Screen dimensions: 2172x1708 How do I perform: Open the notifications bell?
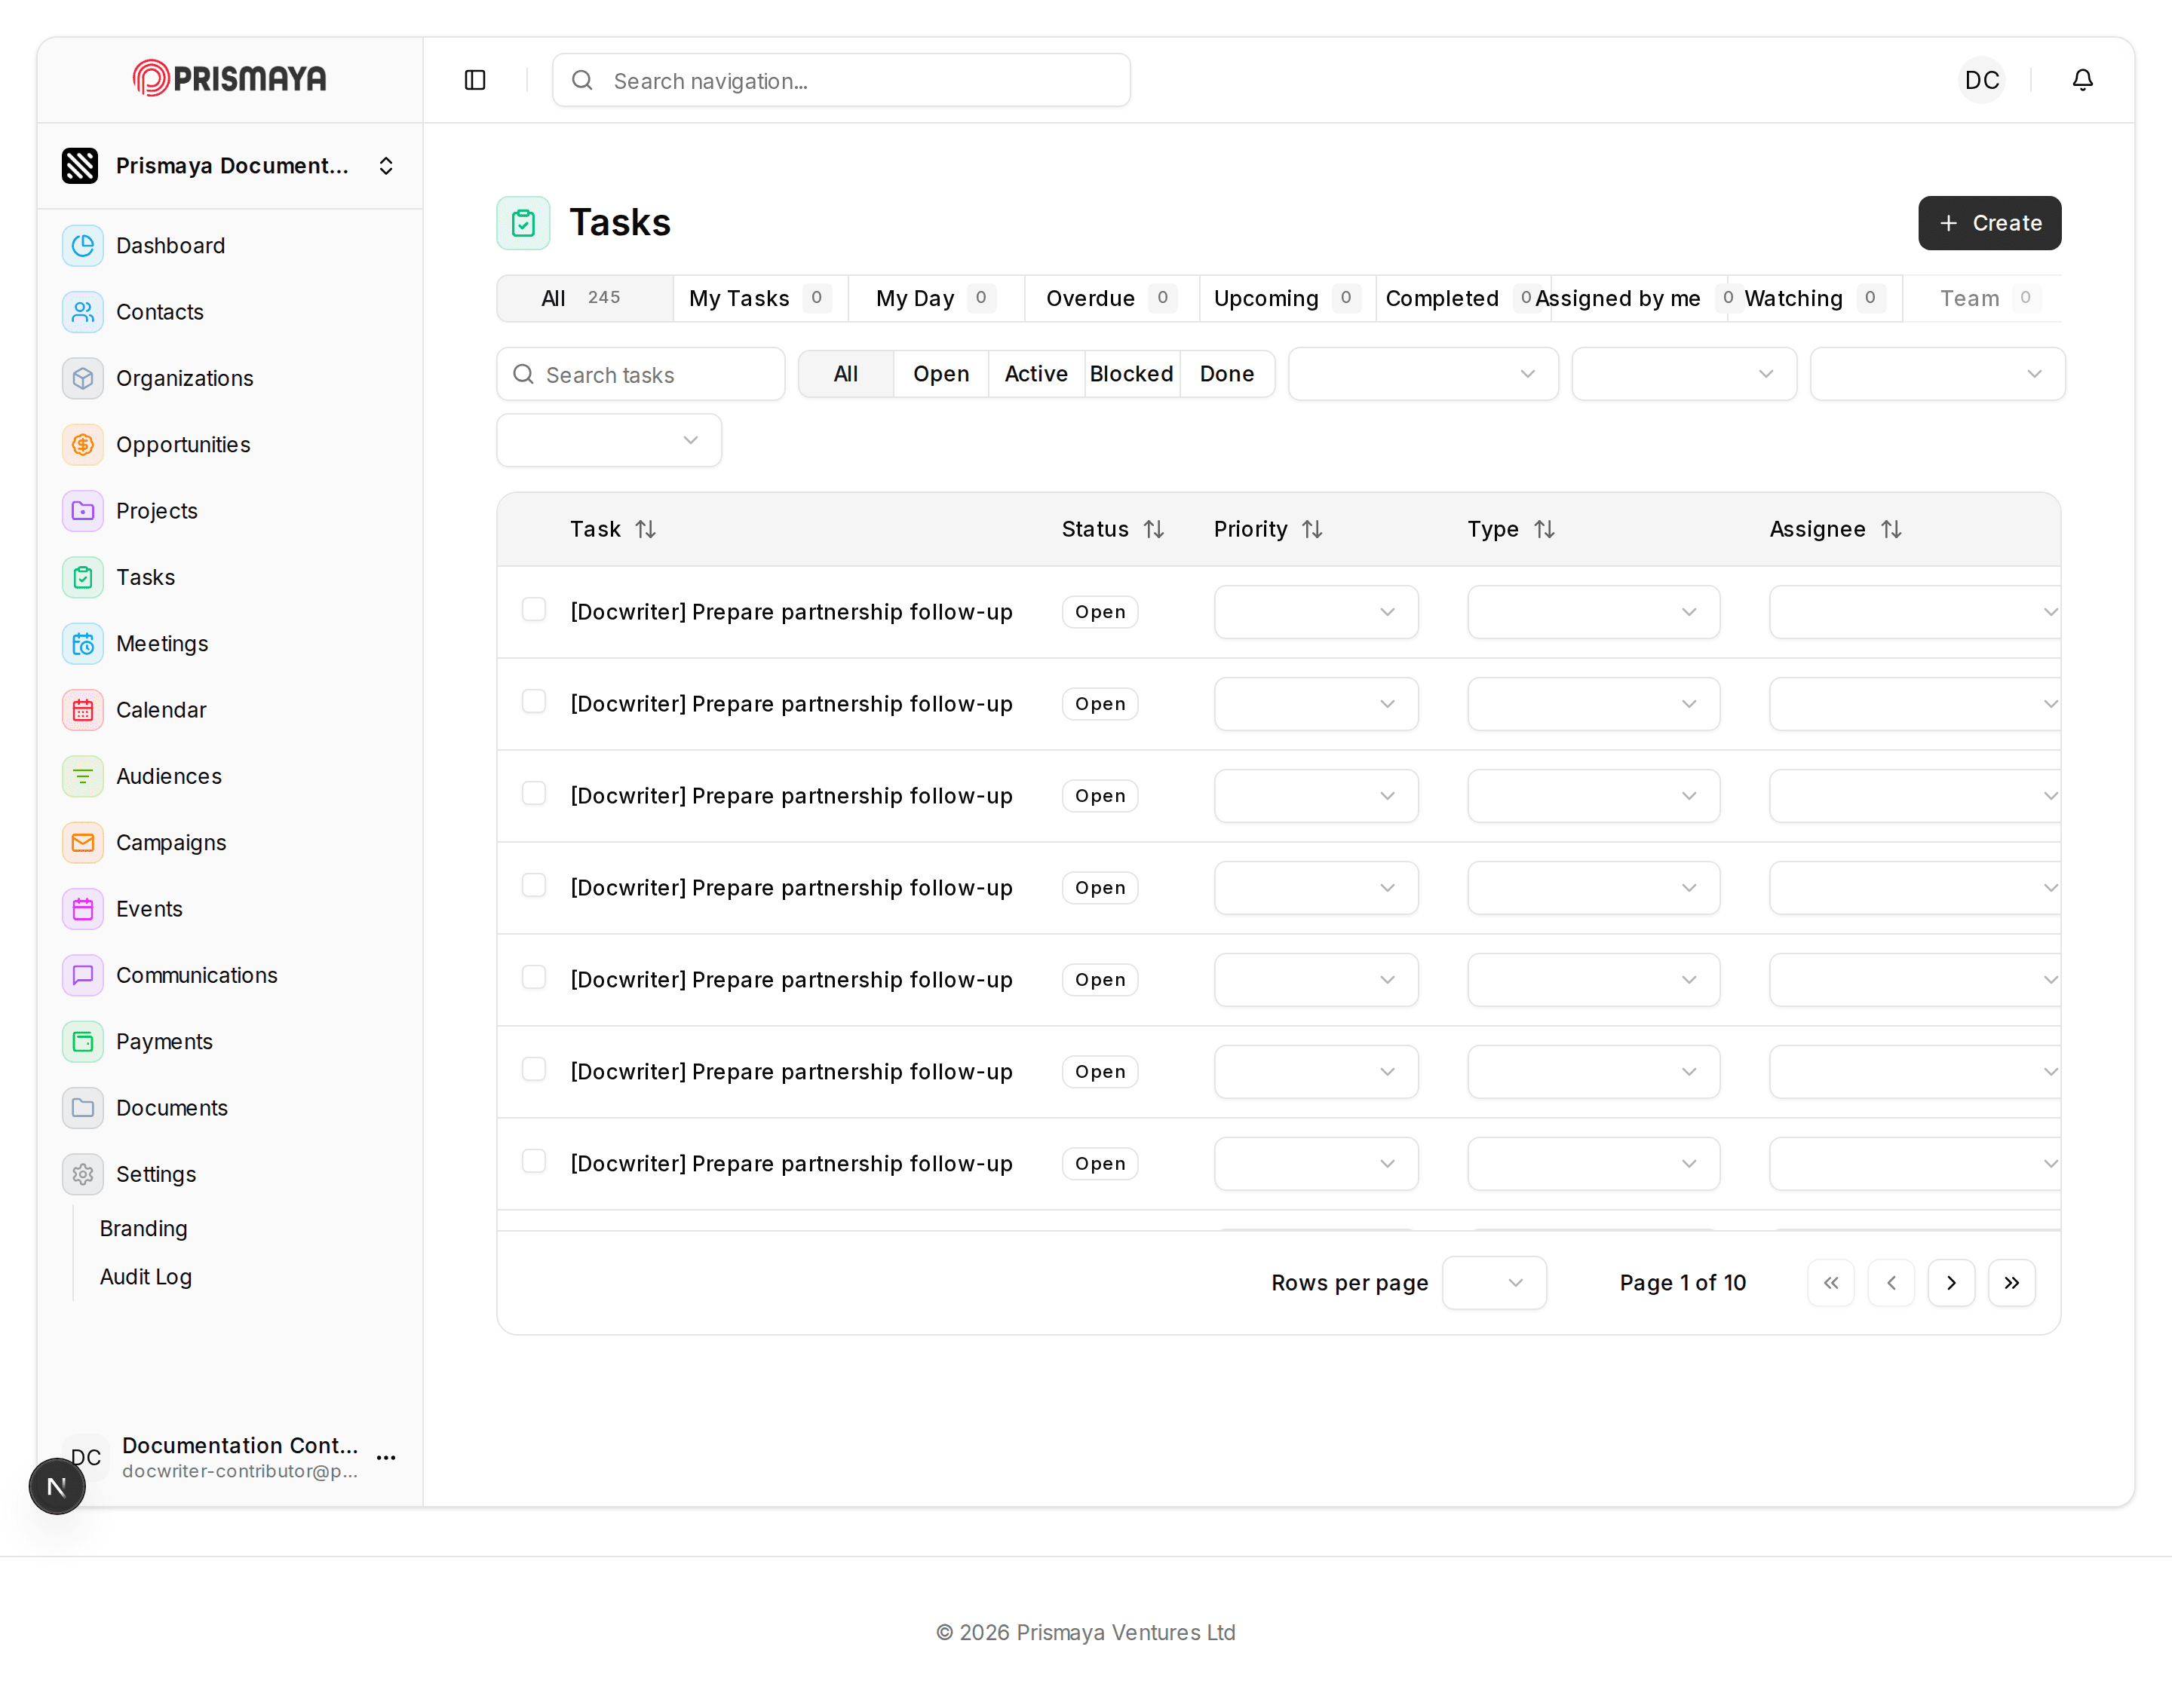(x=2082, y=80)
